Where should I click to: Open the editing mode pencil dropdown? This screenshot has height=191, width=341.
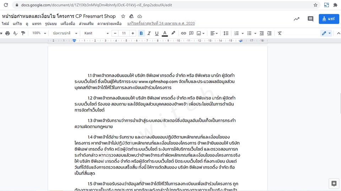(x=326, y=33)
